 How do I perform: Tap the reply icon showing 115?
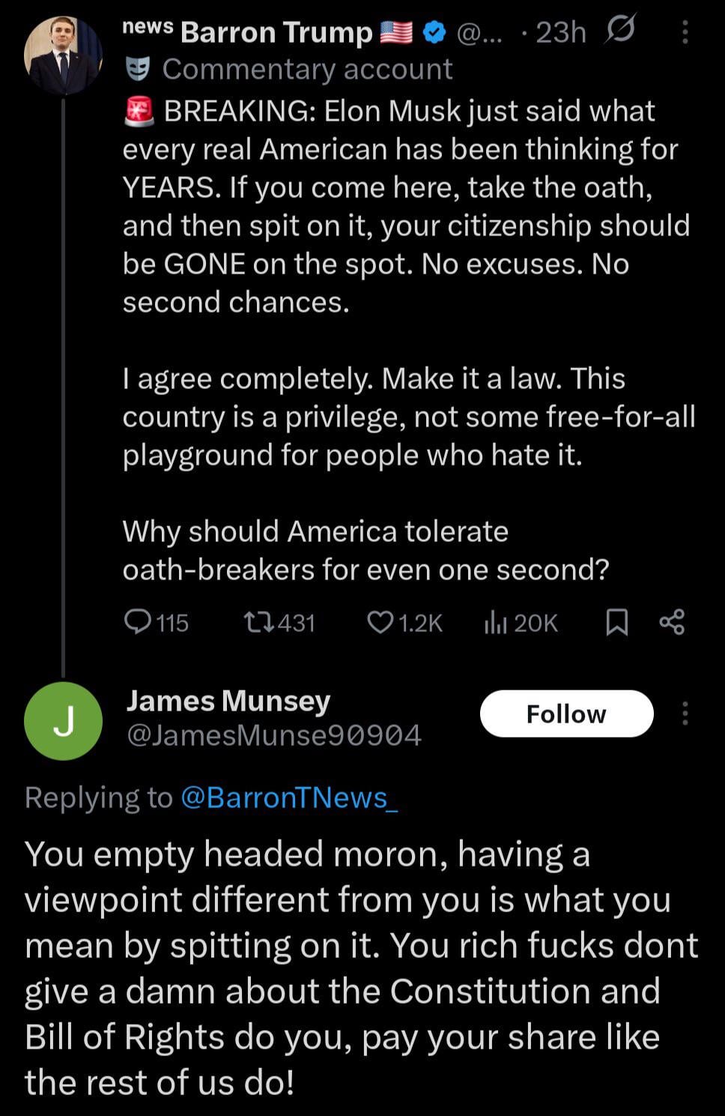pos(139,622)
